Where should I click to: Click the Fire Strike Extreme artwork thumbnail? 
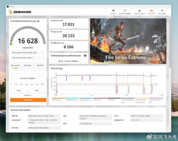[x=128, y=41]
